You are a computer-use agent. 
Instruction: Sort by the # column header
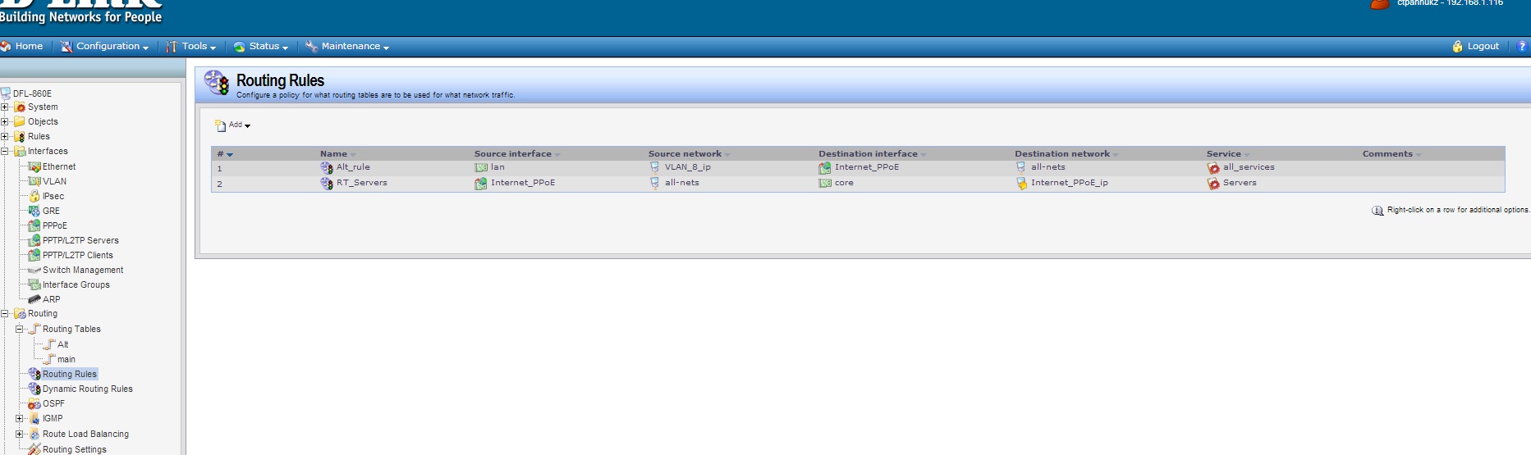coord(224,154)
